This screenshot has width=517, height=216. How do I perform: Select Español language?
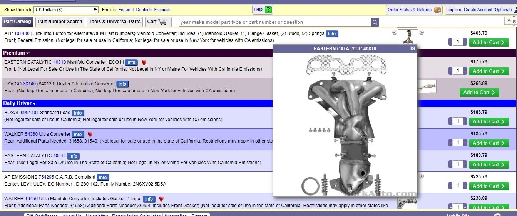coord(126,10)
